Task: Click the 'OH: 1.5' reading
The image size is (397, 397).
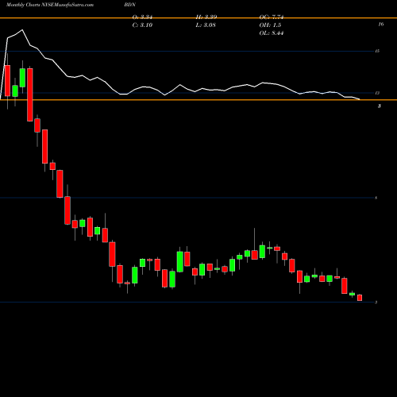Action: [x=270, y=25]
